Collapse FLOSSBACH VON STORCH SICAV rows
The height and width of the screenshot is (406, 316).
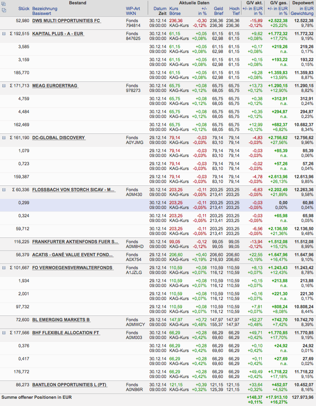click(4, 190)
